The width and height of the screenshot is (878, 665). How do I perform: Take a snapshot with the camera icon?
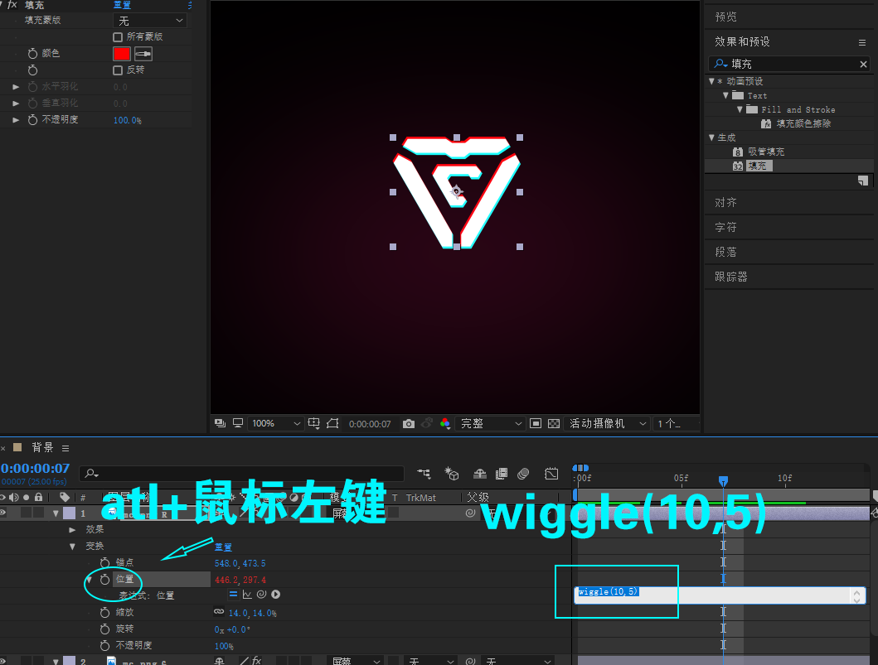point(409,423)
